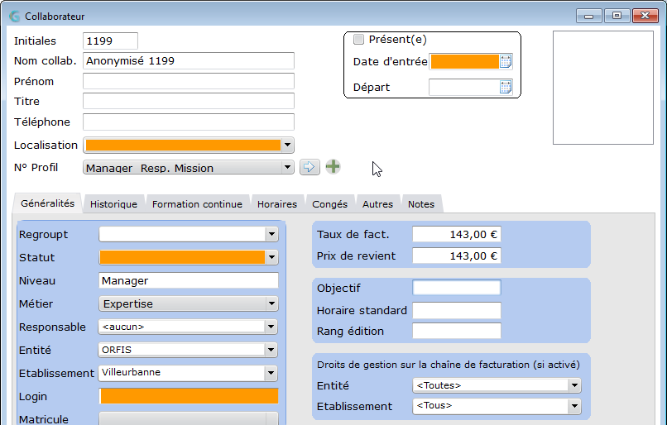Click into the Objectif field
This screenshot has height=425, width=667.
pos(457,288)
